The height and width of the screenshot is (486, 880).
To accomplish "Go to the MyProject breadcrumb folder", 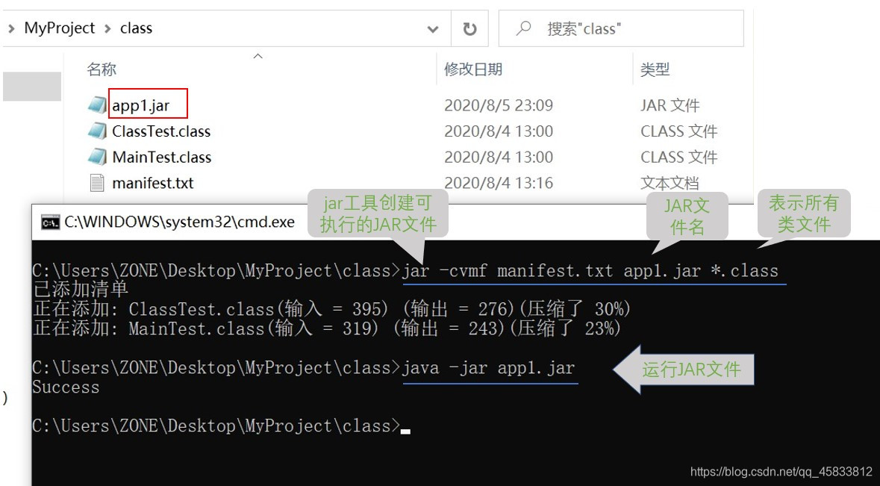I will [60, 28].
